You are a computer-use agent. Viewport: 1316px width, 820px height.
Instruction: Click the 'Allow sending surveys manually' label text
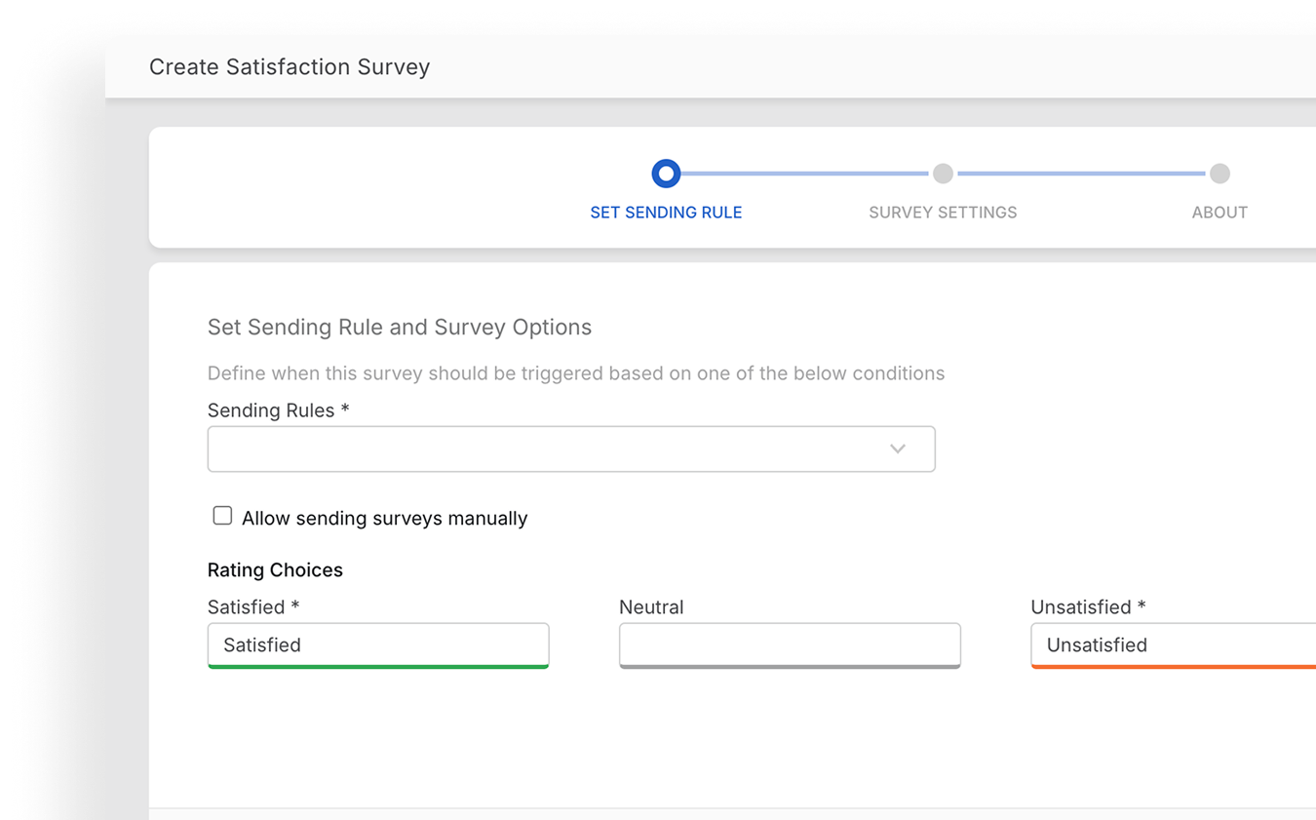pyautogui.click(x=384, y=518)
